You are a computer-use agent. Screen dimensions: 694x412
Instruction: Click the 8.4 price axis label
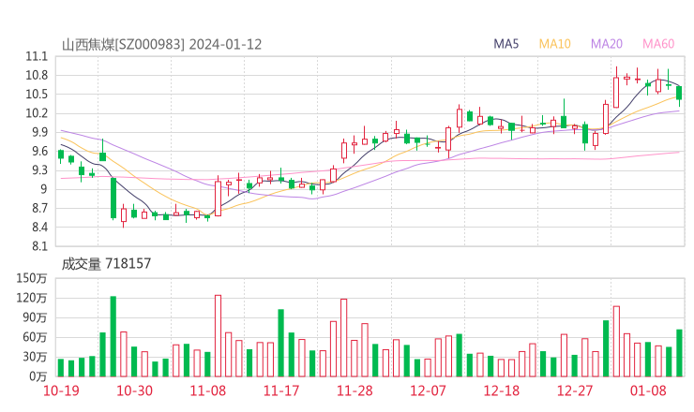pos(38,228)
